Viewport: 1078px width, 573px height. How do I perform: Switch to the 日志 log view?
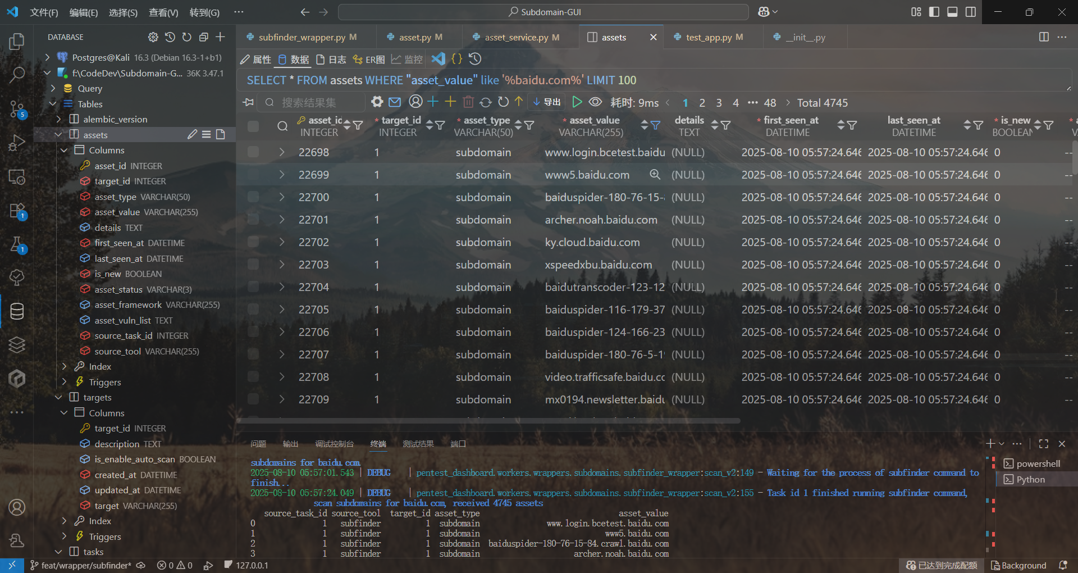click(x=331, y=59)
